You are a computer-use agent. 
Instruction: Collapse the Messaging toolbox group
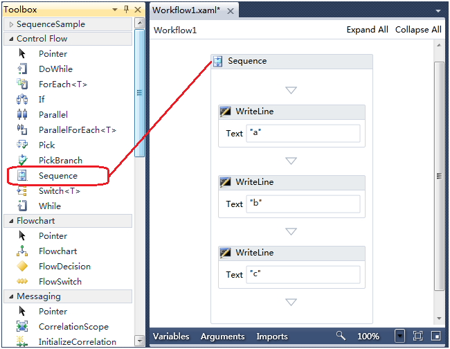click(x=11, y=296)
